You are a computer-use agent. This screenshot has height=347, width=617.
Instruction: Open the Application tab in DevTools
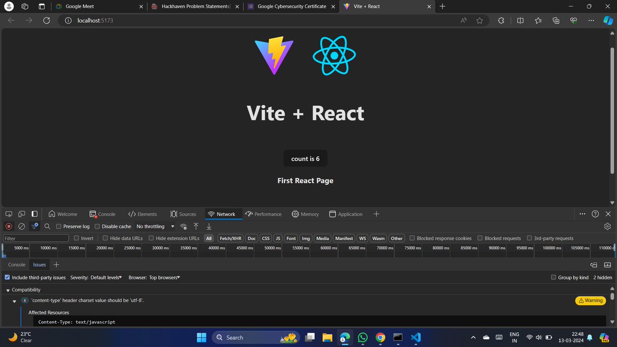(346, 214)
